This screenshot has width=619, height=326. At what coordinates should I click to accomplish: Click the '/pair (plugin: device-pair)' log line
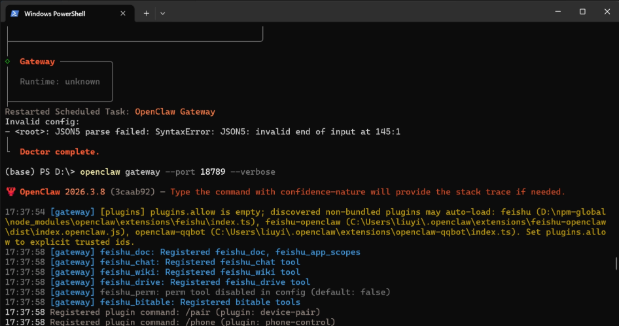click(163, 312)
